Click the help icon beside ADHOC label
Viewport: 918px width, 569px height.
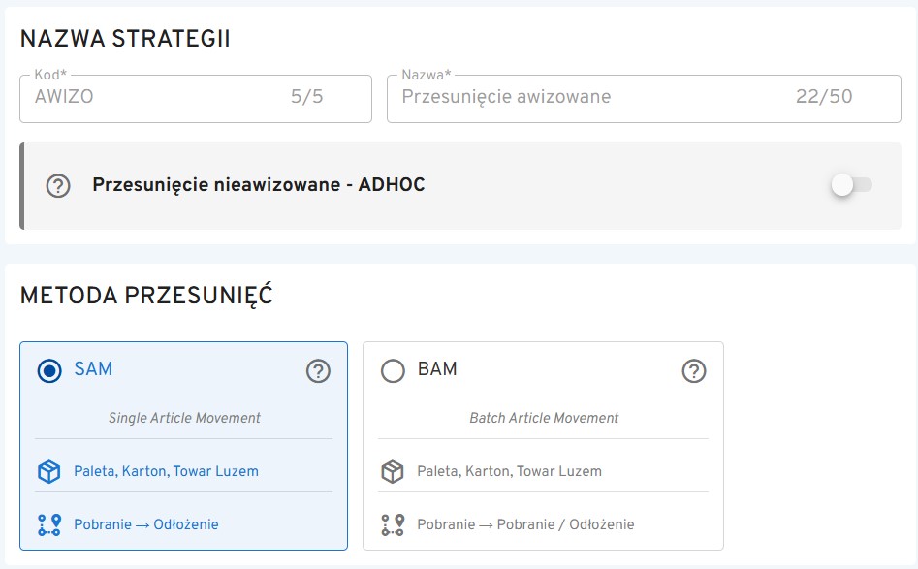[59, 185]
